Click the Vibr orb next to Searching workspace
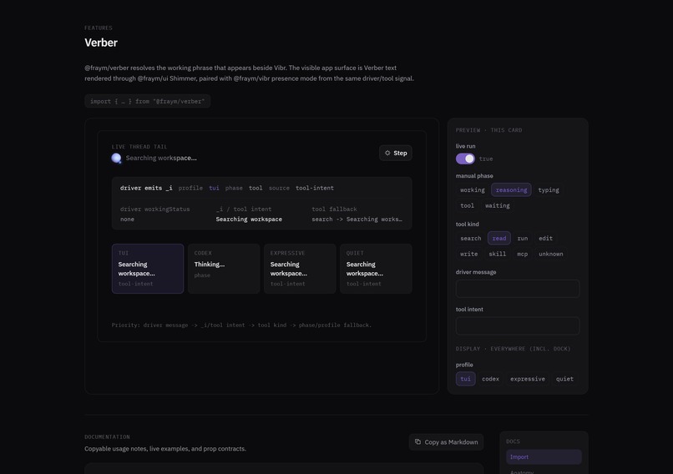This screenshot has height=474, width=673. [116, 159]
